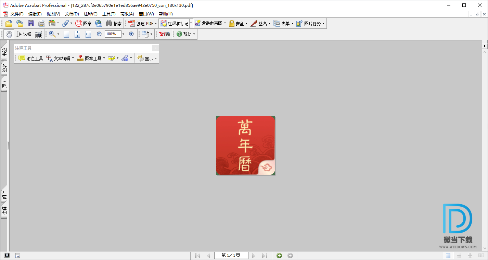
Task: Click the 萬年曆 image on the page
Action: (x=246, y=146)
